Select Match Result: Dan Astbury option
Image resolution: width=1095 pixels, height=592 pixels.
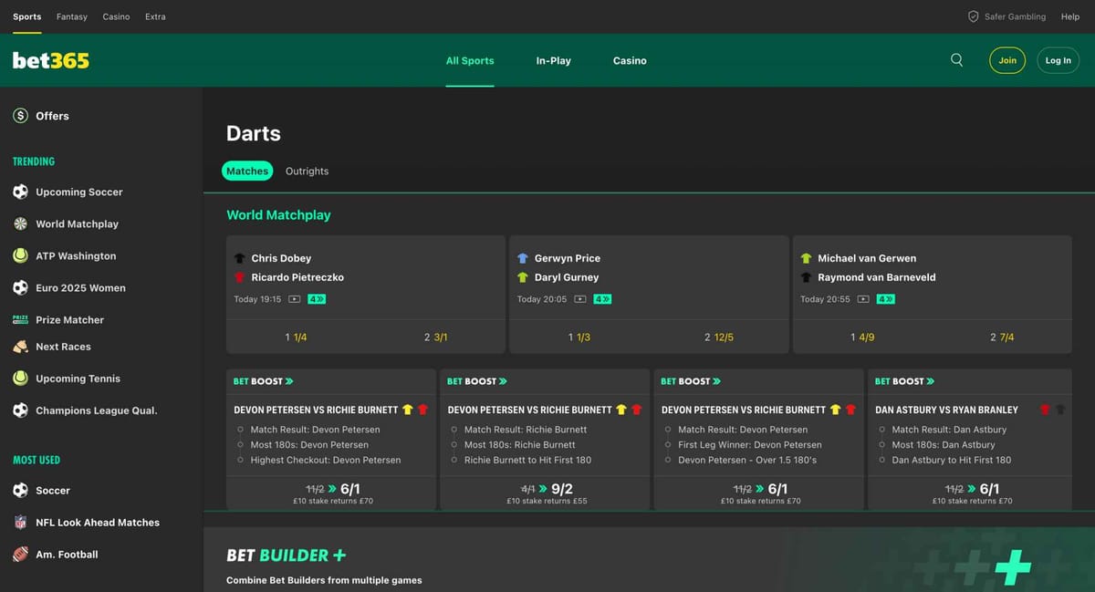(949, 430)
